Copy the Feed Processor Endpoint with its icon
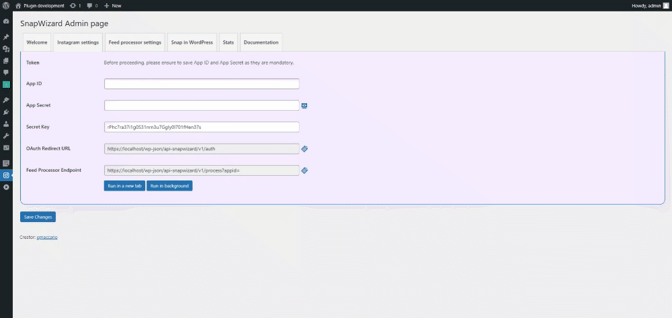Viewport: 672px width, 318px height. (304, 170)
